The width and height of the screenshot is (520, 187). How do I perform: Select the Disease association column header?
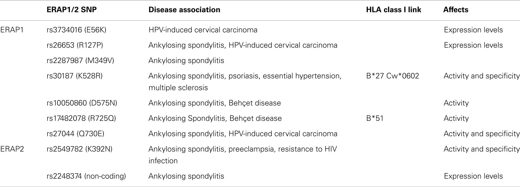[x=184, y=10]
